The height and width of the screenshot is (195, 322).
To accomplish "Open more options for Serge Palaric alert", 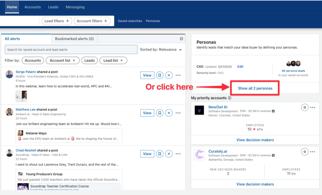I will [x=178, y=75].
